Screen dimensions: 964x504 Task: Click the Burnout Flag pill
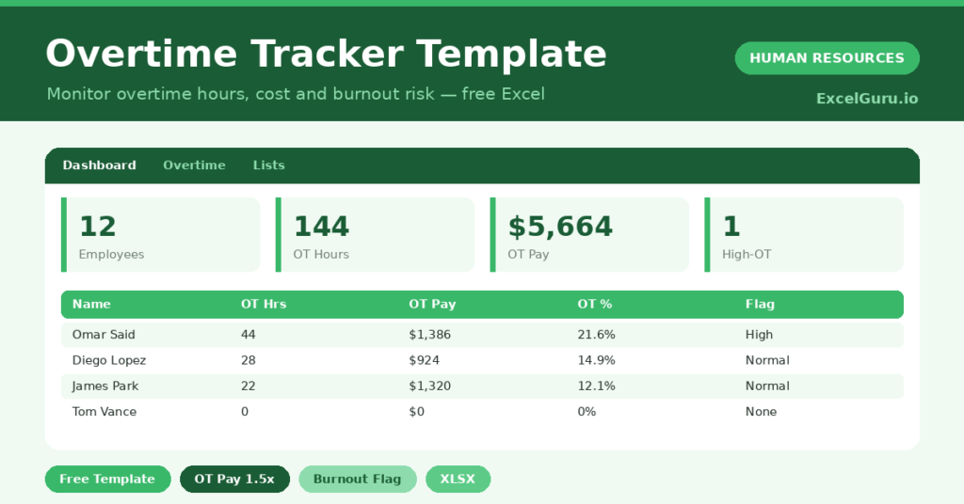coord(357,479)
